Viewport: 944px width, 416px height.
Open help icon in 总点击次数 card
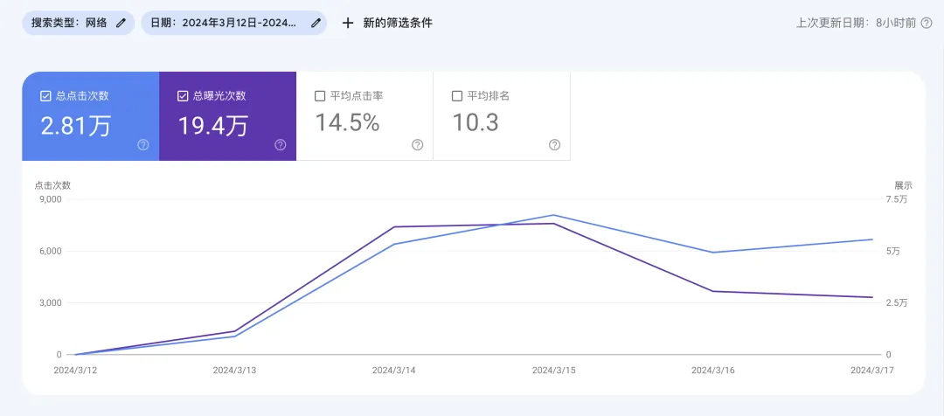(x=143, y=144)
